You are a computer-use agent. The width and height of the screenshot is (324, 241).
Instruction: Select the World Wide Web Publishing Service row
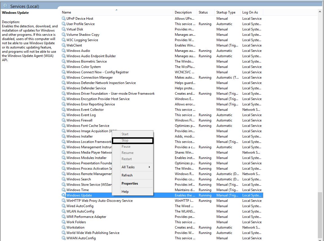(x=162, y=233)
